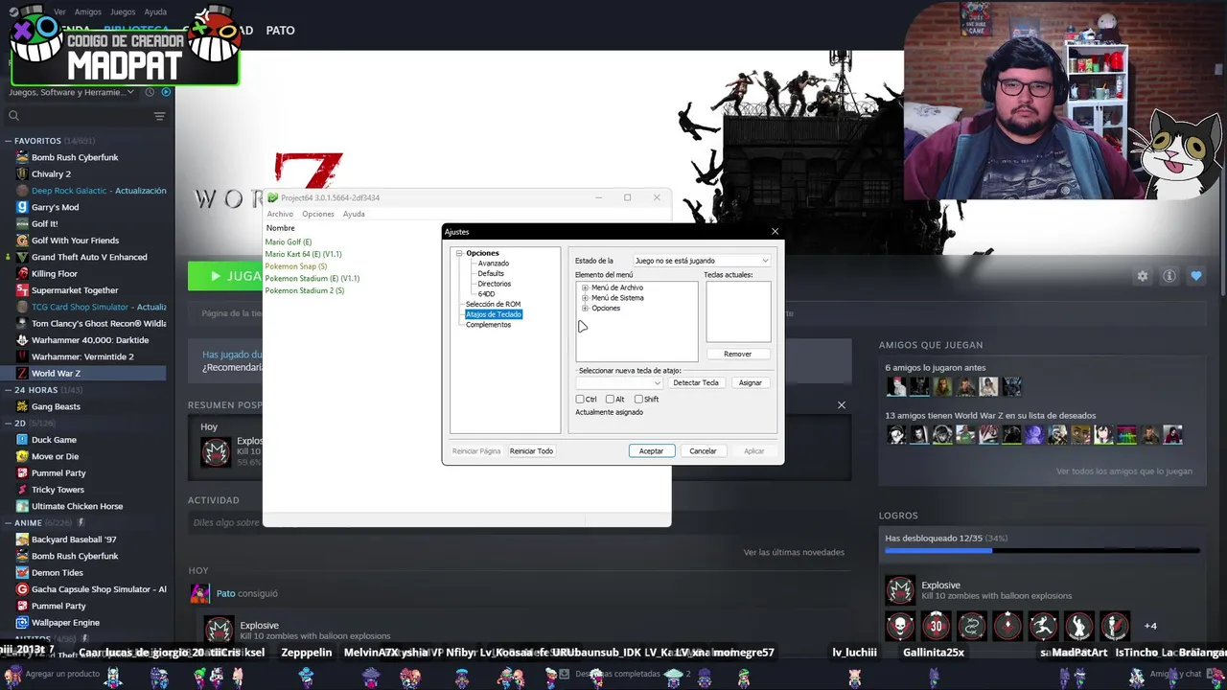This screenshot has height=690, width=1227.
Task: Enable the Ctrl modifier checkbox
Action: (580, 399)
